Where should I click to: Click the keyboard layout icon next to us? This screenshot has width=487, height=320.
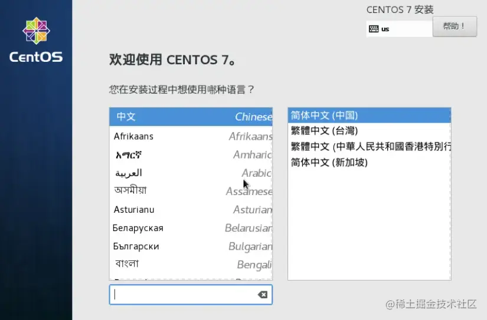click(373, 29)
